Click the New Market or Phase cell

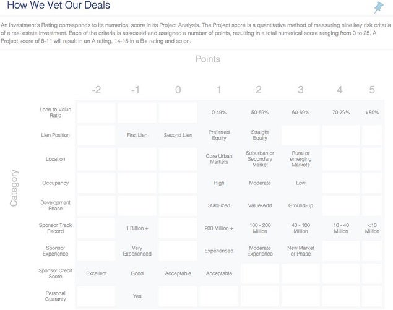coord(301,251)
